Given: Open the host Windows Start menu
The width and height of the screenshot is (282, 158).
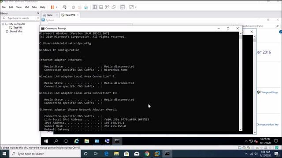Looking at the screenshot, I should (4, 154).
